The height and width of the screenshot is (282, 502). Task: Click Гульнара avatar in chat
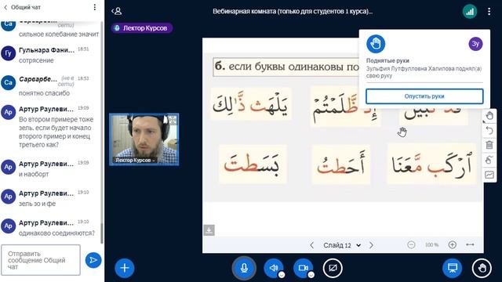click(9, 53)
